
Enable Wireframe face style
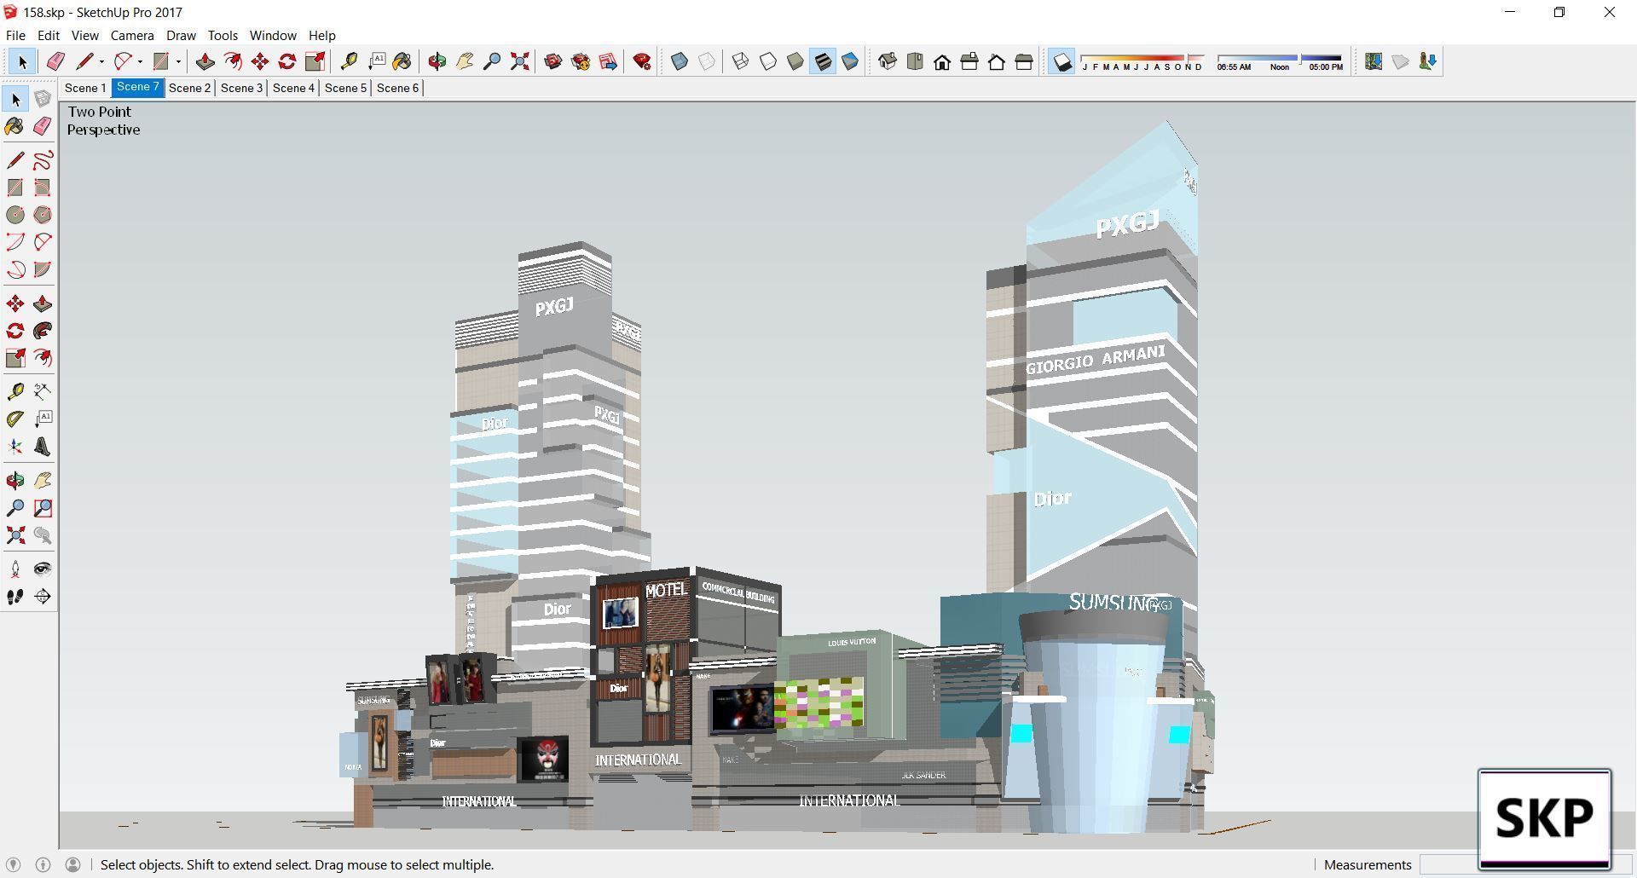(x=741, y=61)
